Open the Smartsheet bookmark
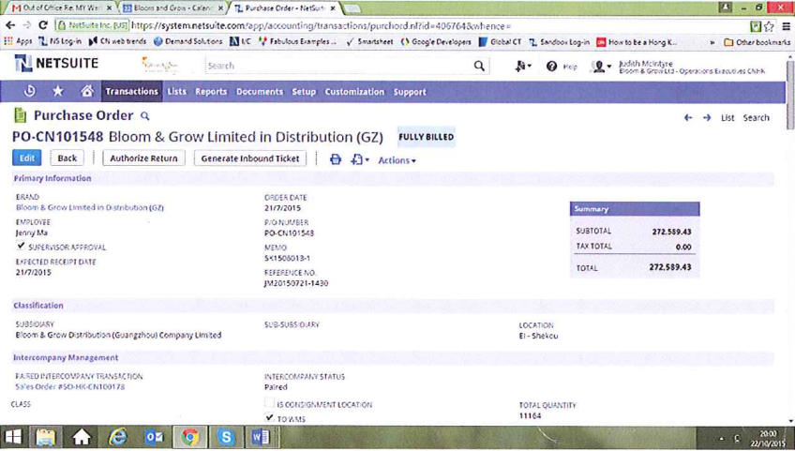 coord(369,42)
